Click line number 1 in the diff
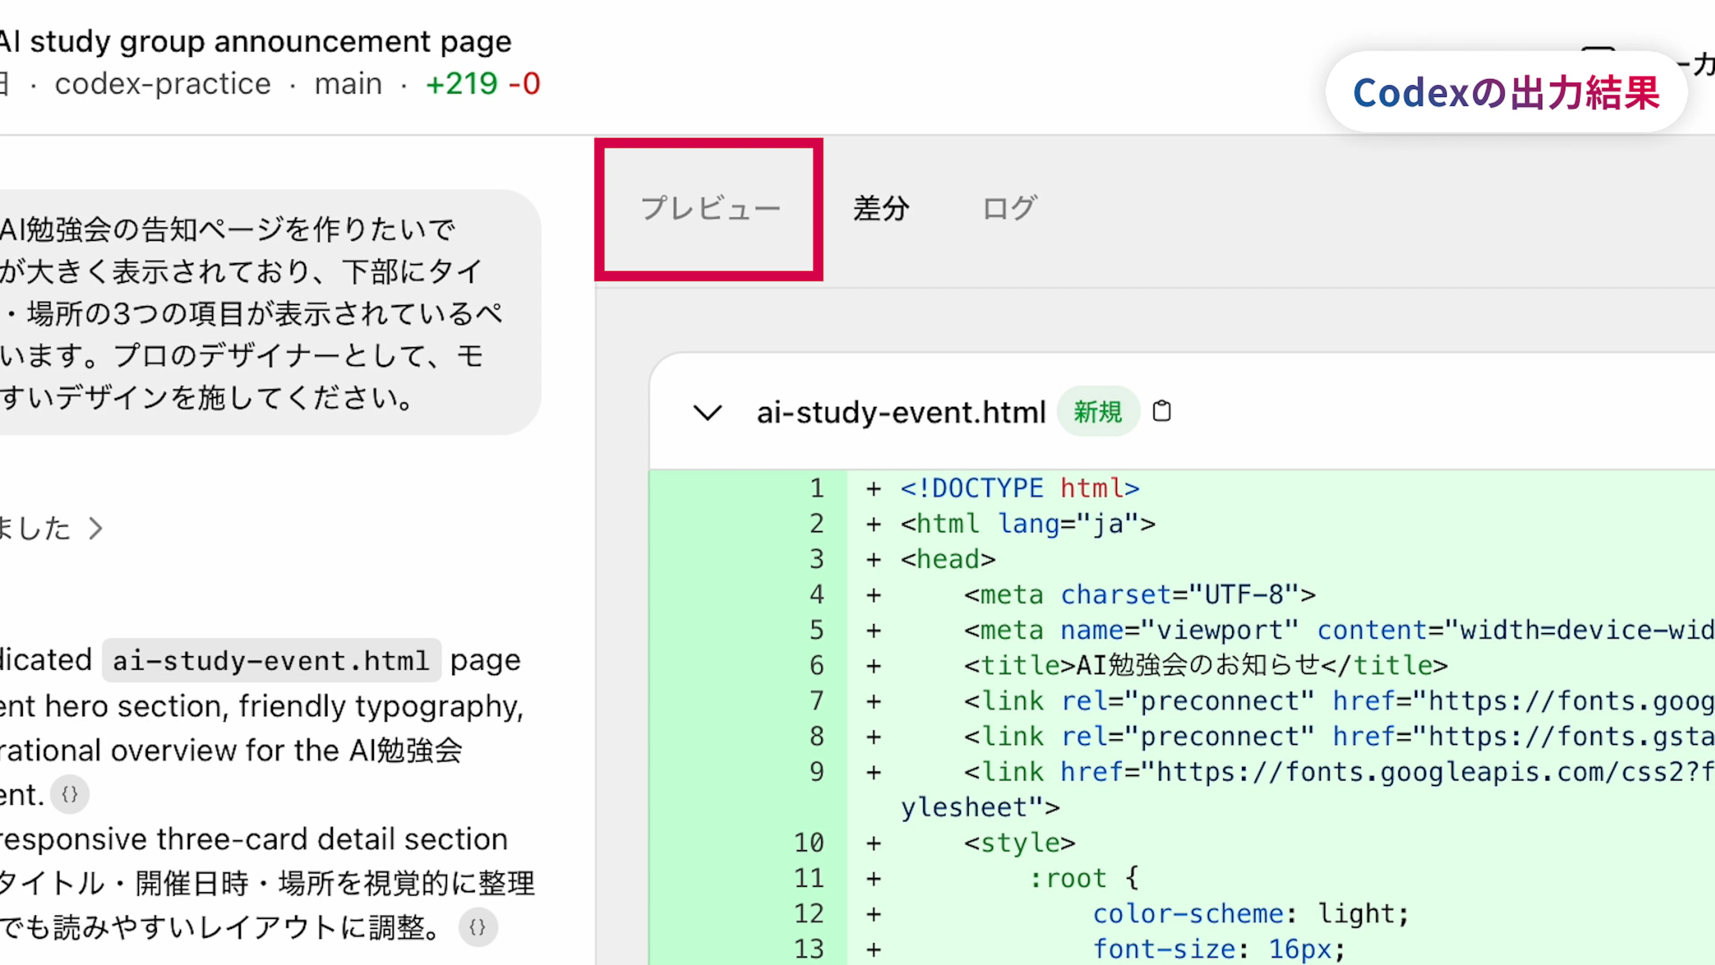 pos(817,489)
